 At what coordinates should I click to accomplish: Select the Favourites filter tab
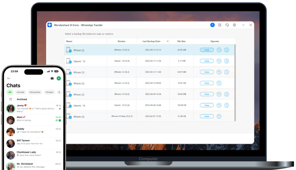[35, 92]
